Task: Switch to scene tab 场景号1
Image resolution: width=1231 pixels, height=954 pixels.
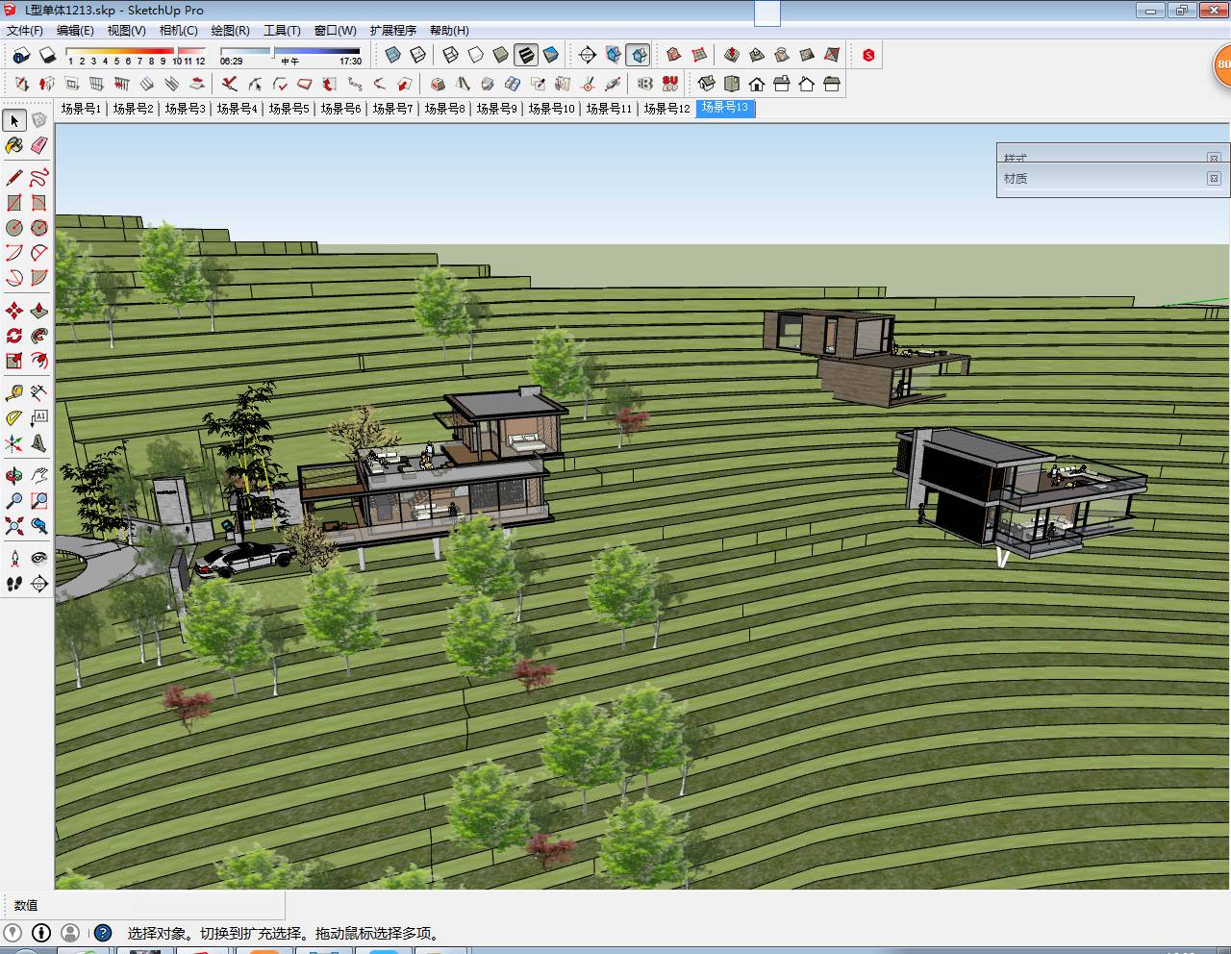Action: 81,109
